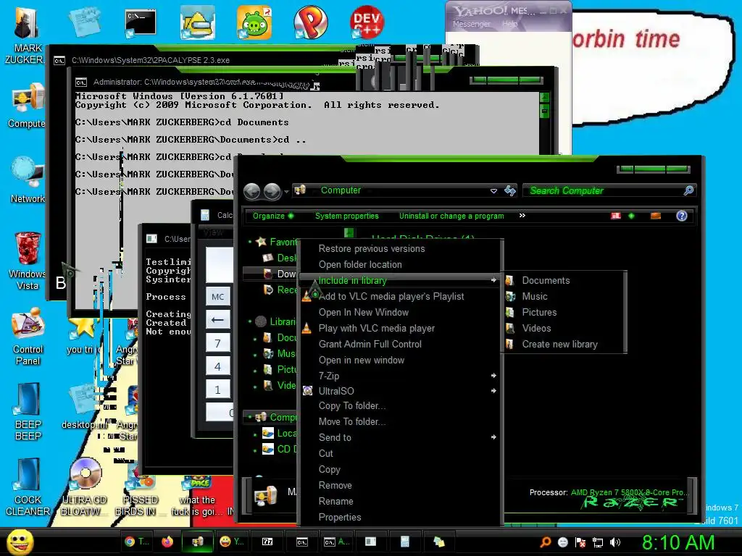Choose Rename in context menu
This screenshot has height=556, width=742.
pyautogui.click(x=400, y=501)
